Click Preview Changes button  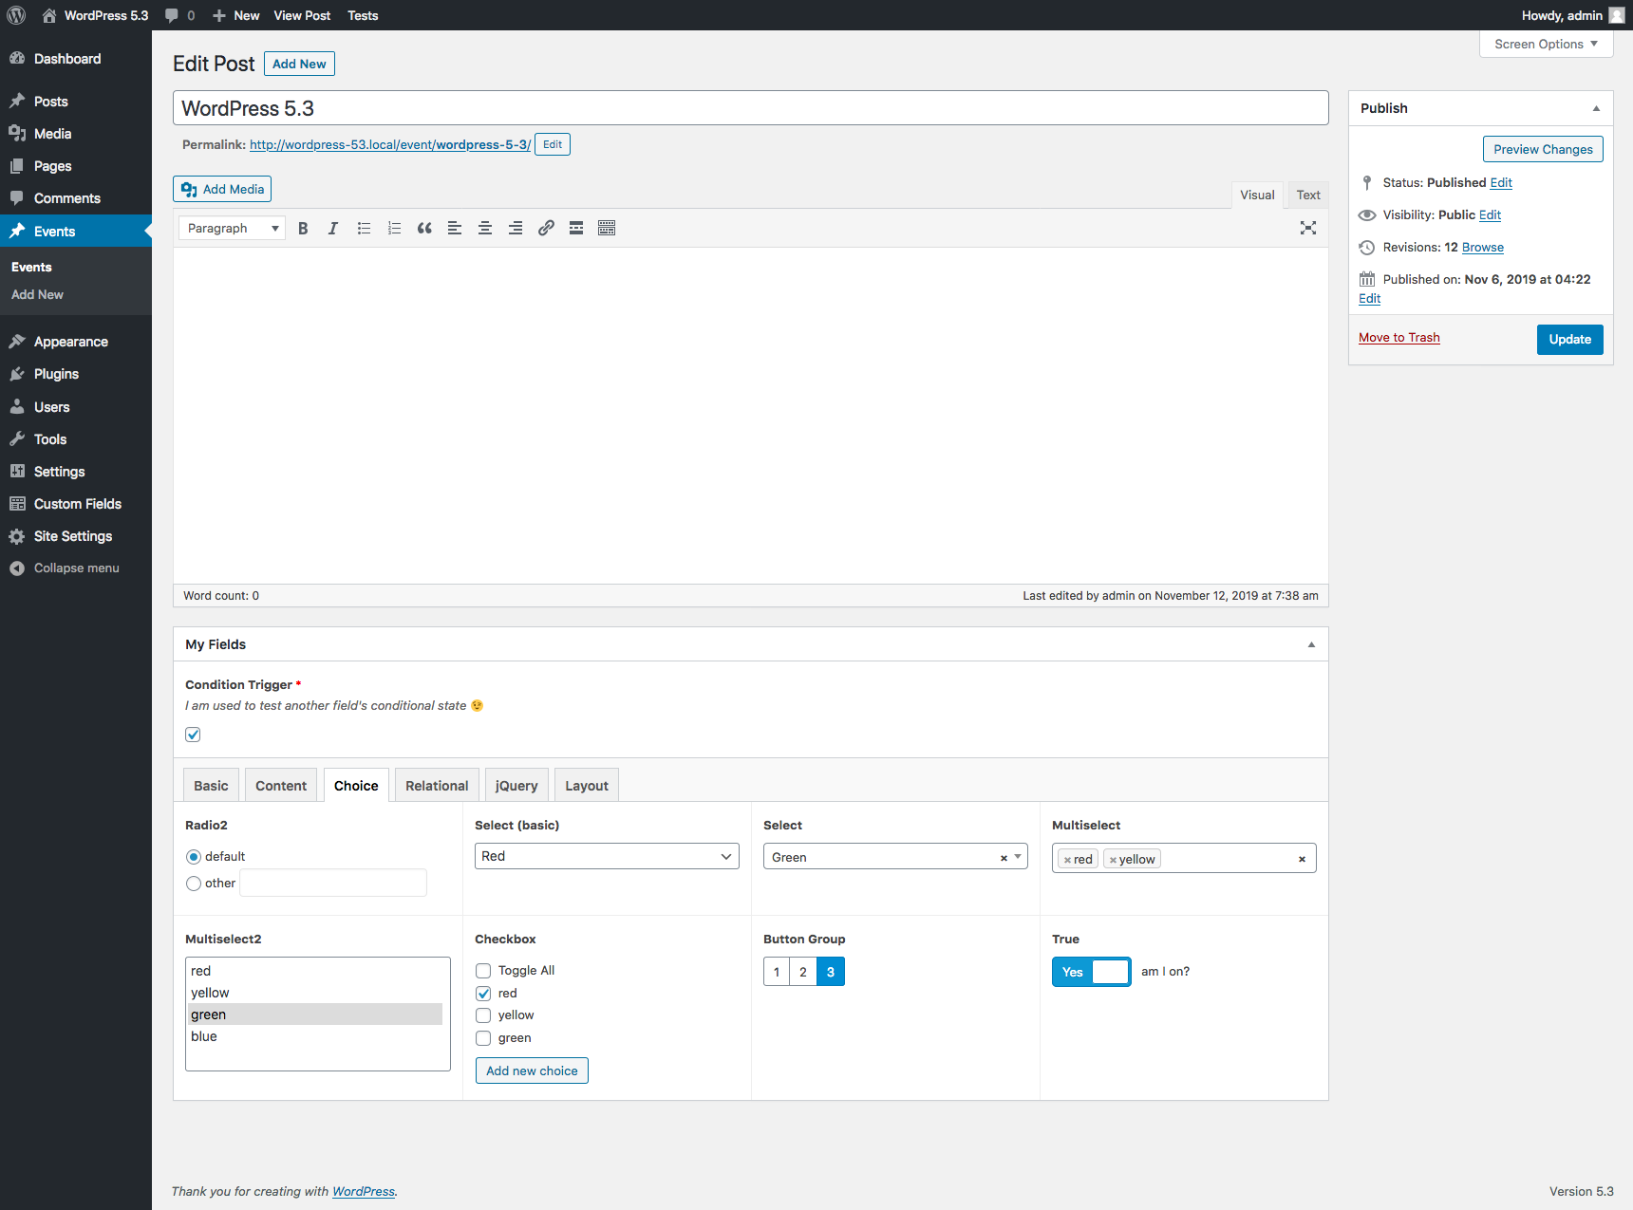pyautogui.click(x=1543, y=149)
